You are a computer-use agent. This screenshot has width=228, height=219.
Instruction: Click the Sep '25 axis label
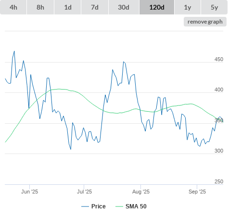[x=197, y=192]
